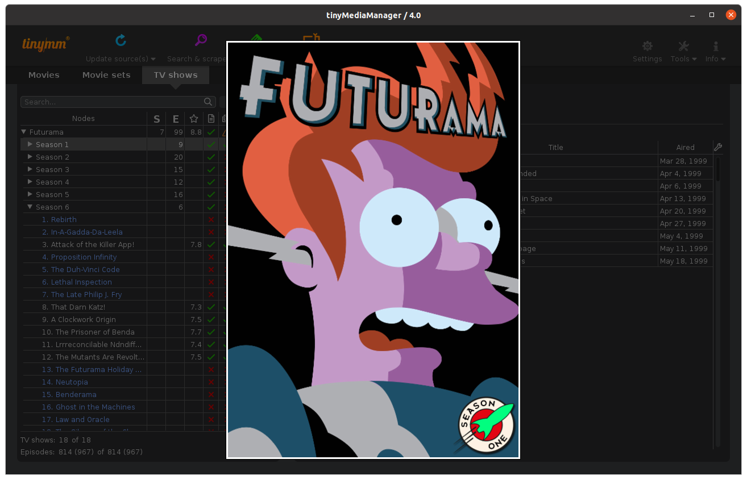Click the episode list vertical scrollbar

coord(718,284)
